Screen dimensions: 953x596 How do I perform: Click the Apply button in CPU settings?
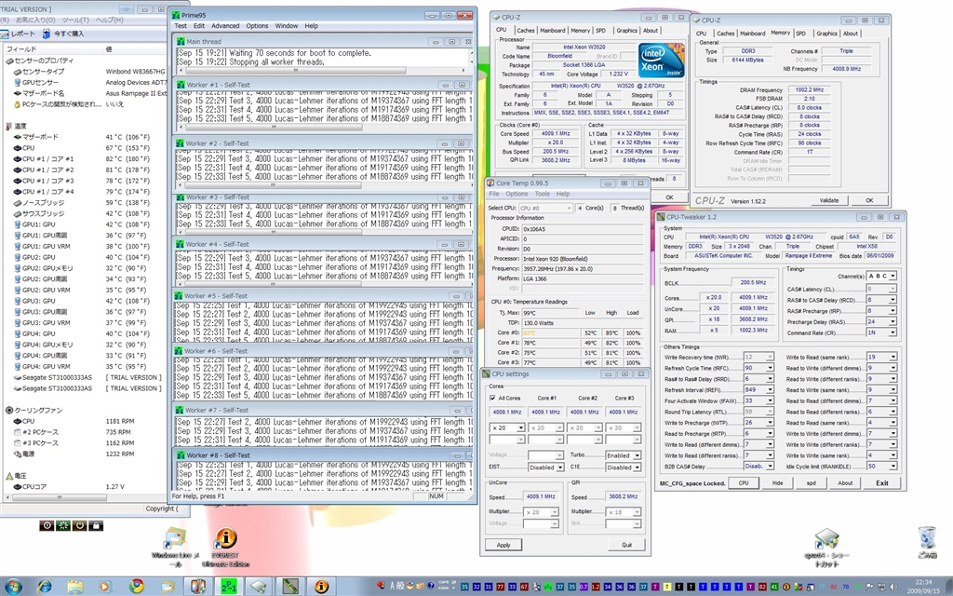pyautogui.click(x=503, y=545)
